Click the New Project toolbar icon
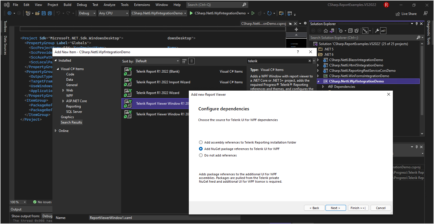Screen dimensions: 434x224 28,13
